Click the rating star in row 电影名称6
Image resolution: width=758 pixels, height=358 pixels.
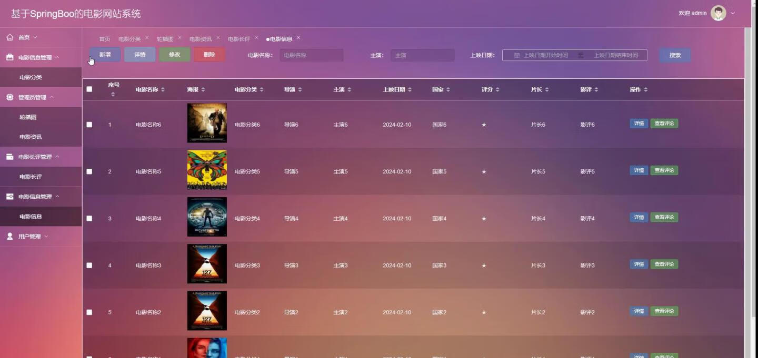pyautogui.click(x=484, y=125)
